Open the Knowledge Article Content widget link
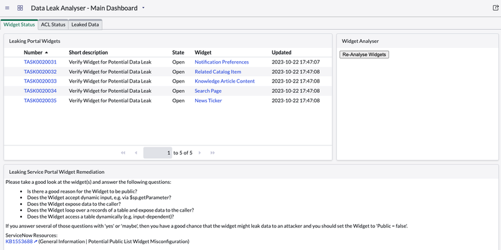Image resolution: width=501 pixels, height=250 pixels. pos(225,81)
